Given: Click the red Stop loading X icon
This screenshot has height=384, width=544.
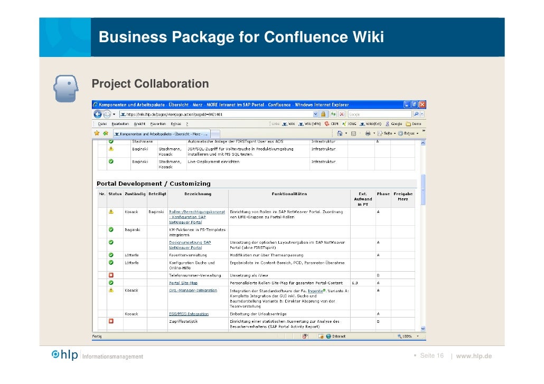Looking at the screenshot, I should [x=342, y=114].
